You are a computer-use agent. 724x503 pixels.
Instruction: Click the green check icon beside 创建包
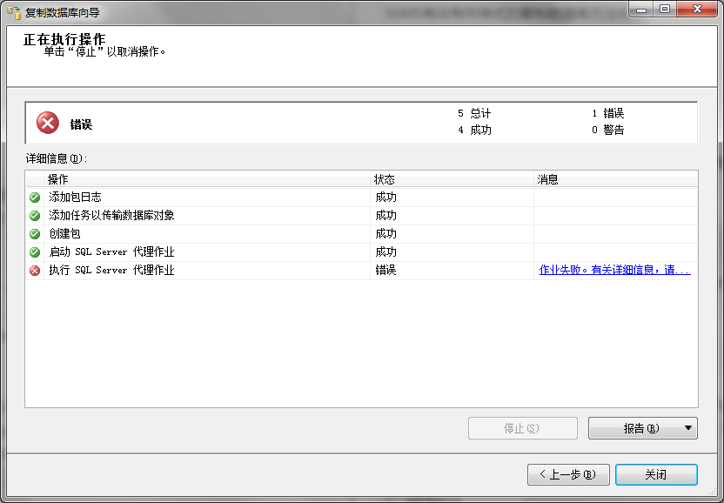point(35,234)
